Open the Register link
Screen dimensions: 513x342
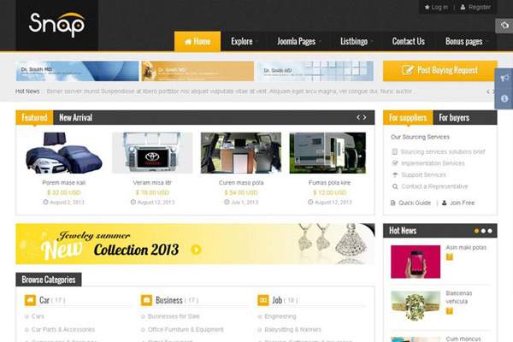pyautogui.click(x=480, y=7)
